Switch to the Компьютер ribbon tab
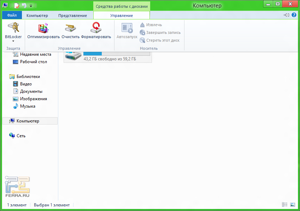The width and height of the screenshot is (300, 211). 37,16
